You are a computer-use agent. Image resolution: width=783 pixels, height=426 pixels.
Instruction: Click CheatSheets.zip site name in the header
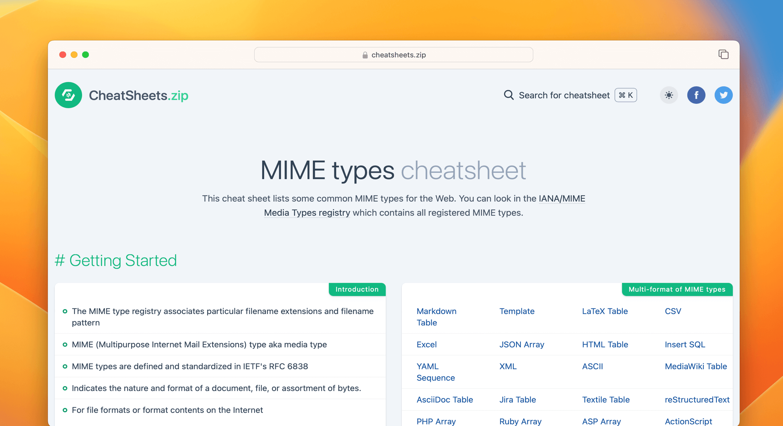click(138, 95)
